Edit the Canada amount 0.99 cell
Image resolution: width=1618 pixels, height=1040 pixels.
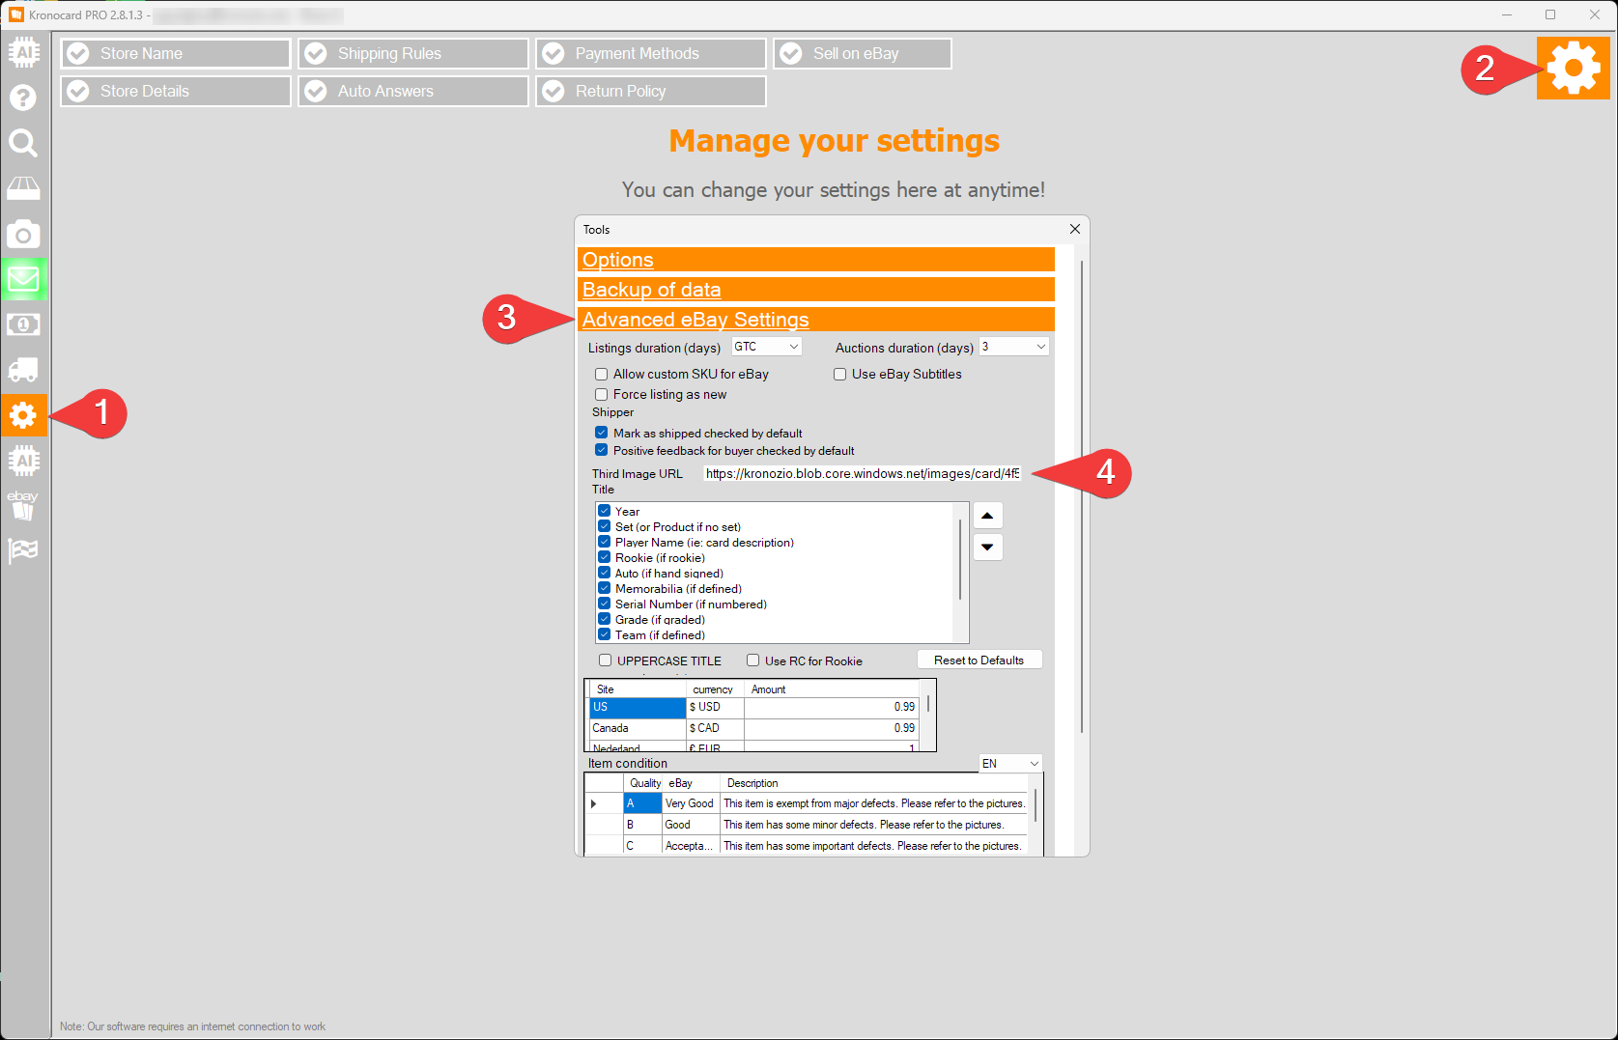tap(831, 728)
